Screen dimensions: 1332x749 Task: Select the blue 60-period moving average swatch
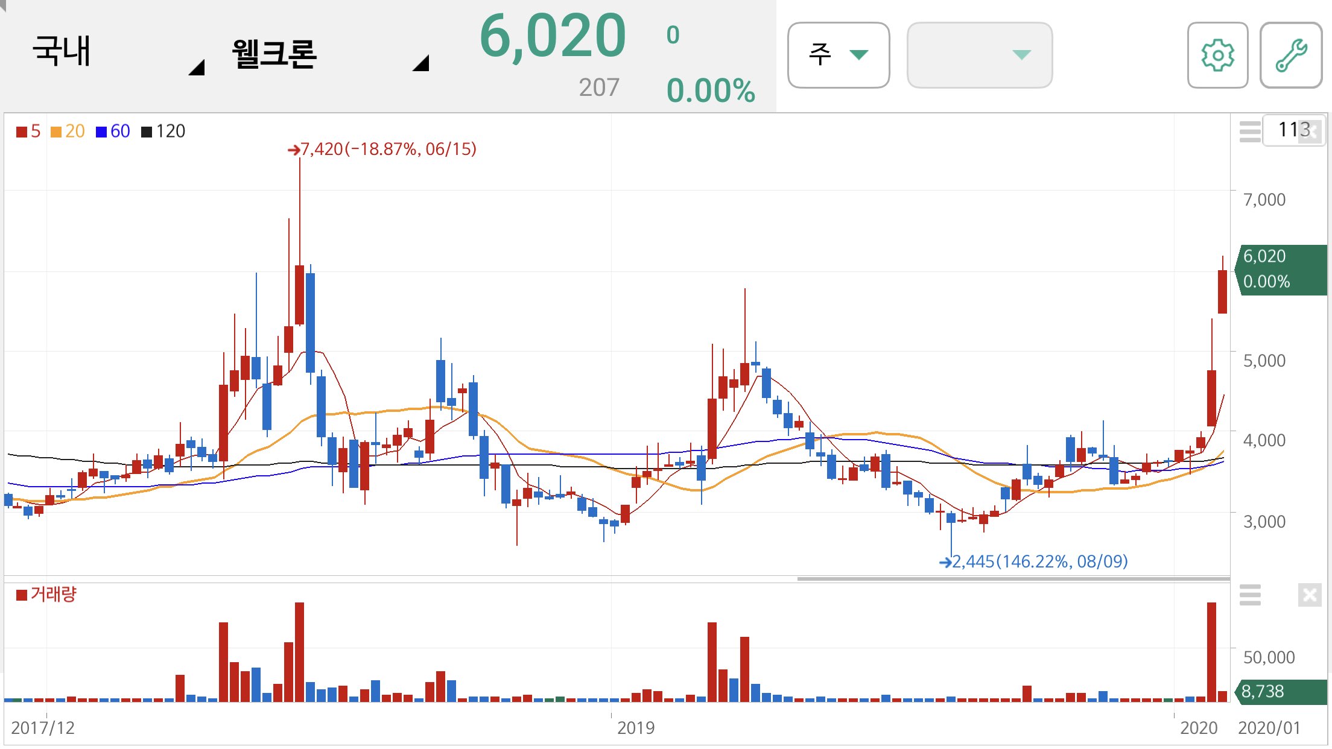click(101, 131)
